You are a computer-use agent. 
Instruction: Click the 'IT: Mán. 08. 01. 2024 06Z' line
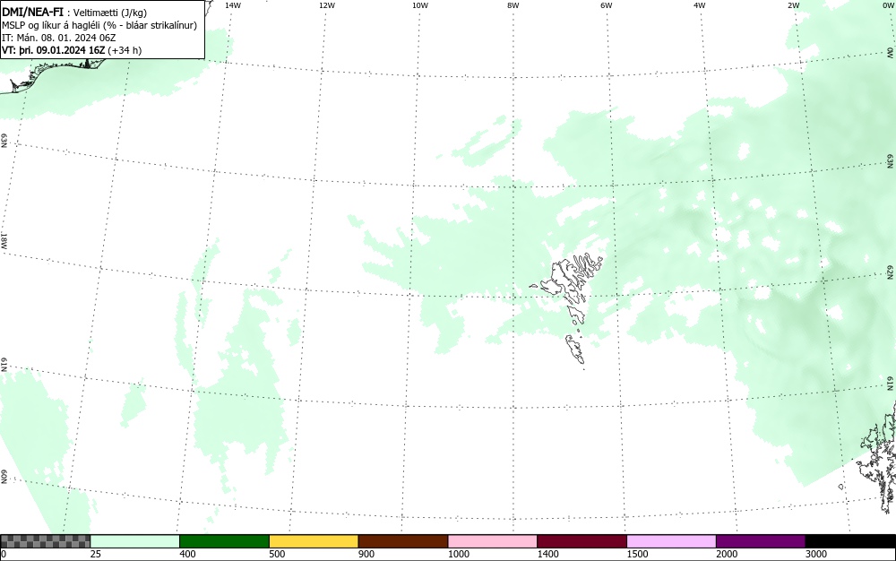pyautogui.click(x=59, y=38)
